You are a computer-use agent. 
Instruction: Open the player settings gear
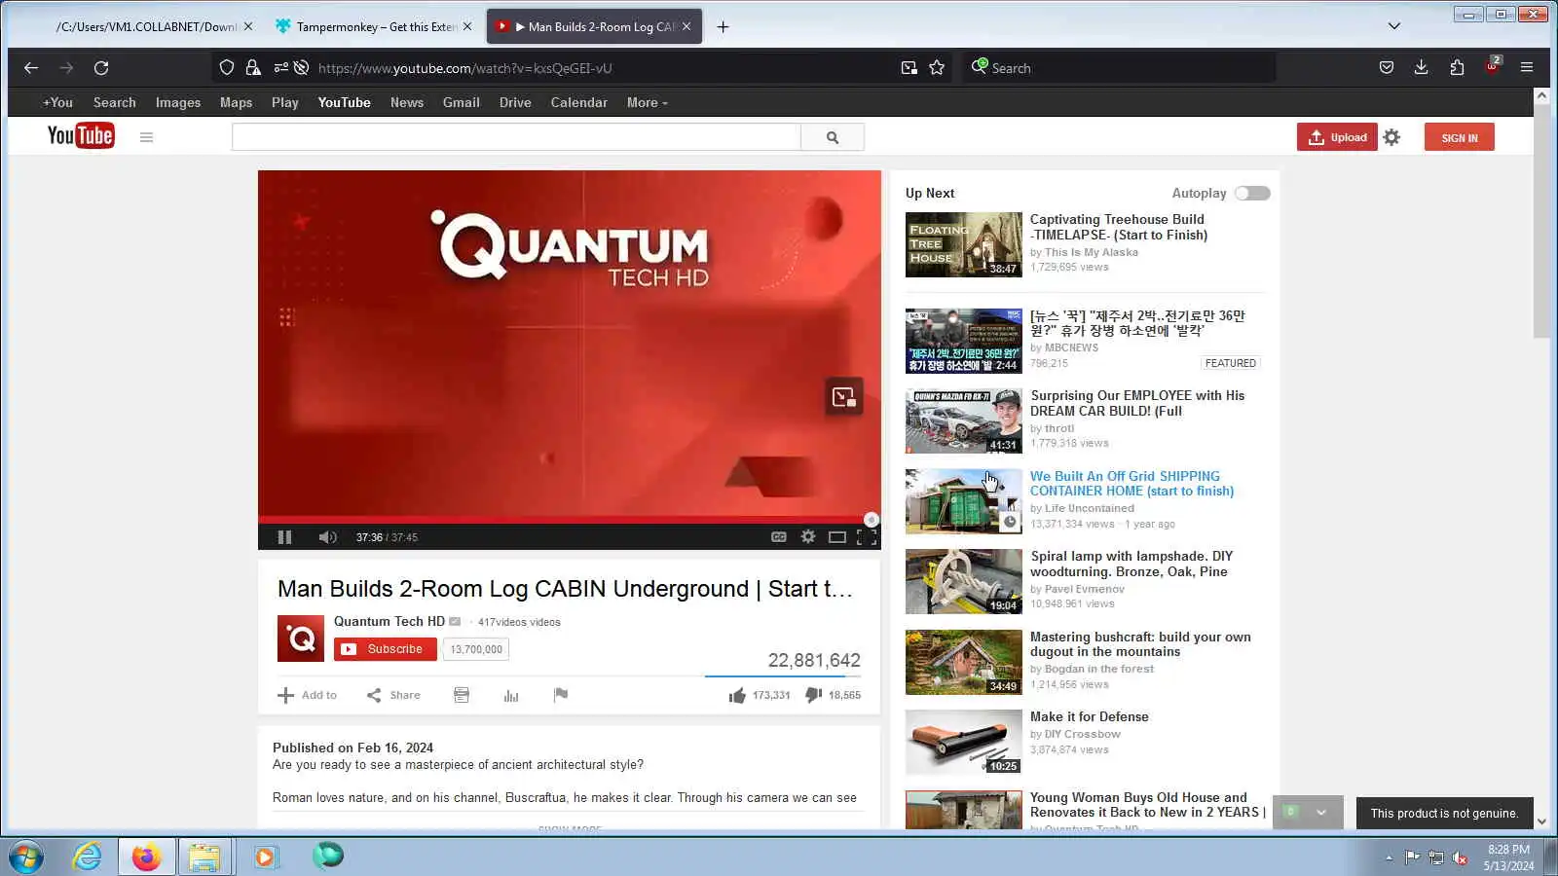coord(808,537)
